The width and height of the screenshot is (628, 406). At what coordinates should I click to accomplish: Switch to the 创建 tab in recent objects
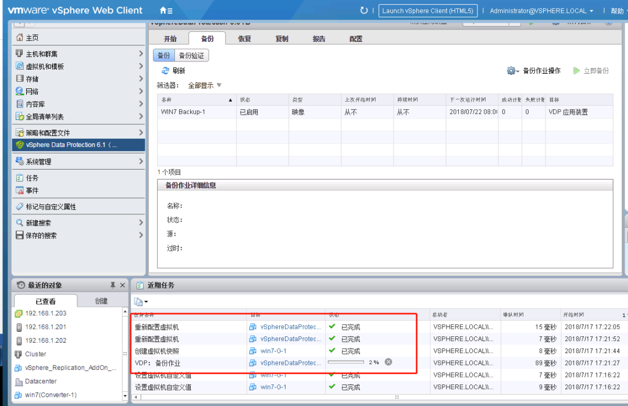[101, 301]
